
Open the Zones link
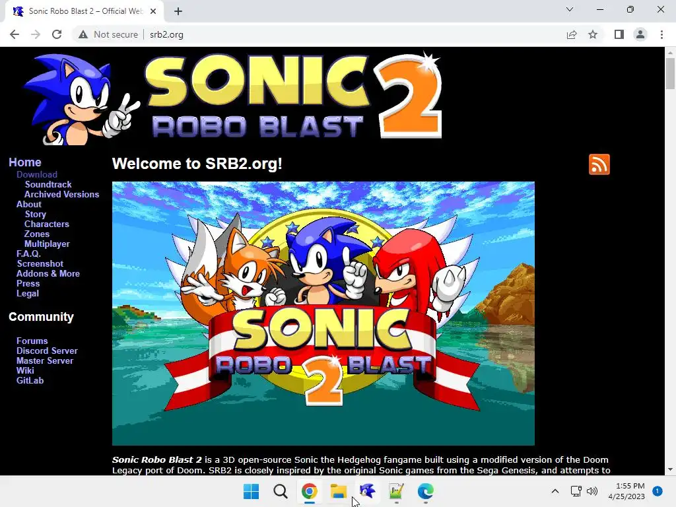[x=37, y=234]
